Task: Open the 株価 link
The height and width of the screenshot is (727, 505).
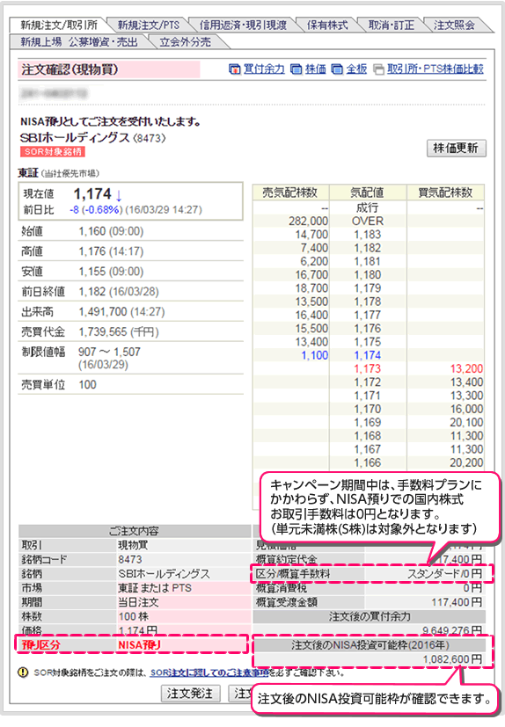Action: [316, 69]
